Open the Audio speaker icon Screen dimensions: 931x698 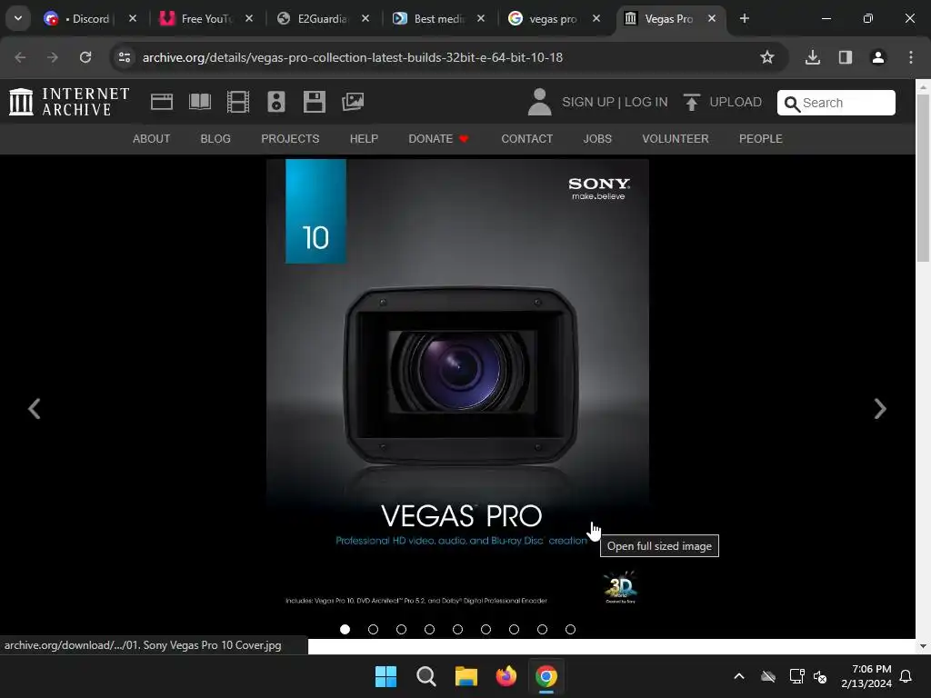click(276, 102)
